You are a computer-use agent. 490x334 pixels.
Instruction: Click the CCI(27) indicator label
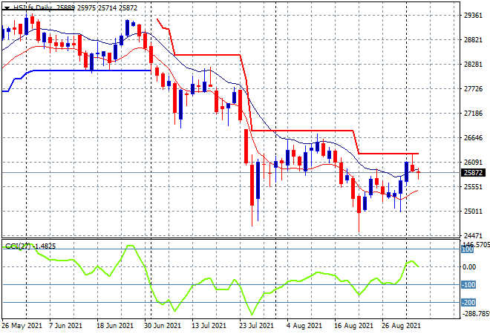tap(30, 246)
